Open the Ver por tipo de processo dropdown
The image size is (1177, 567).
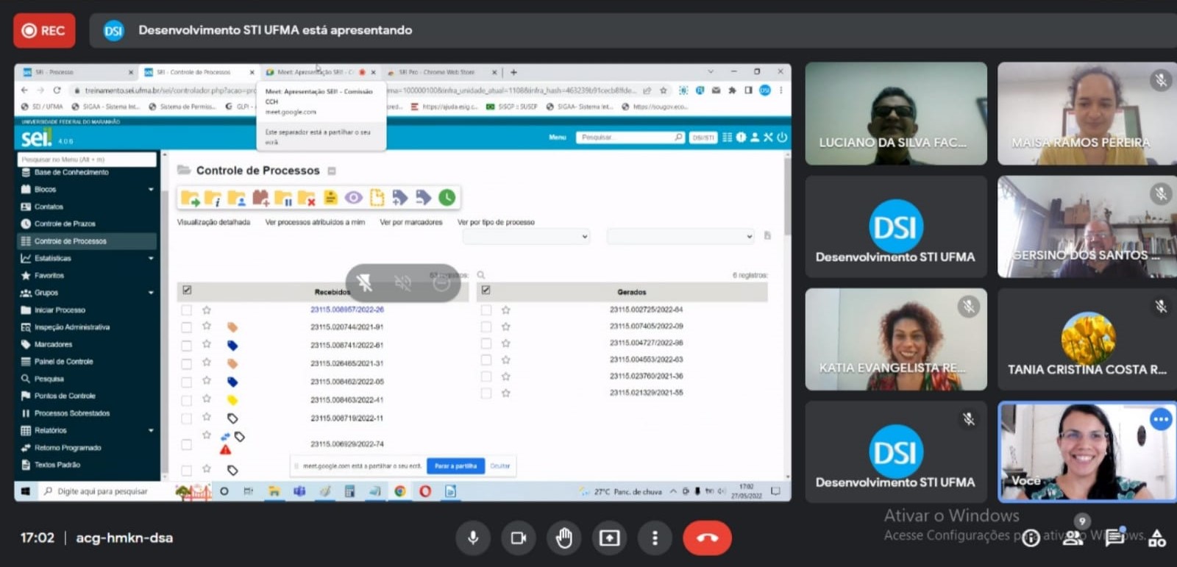pyautogui.click(x=526, y=237)
